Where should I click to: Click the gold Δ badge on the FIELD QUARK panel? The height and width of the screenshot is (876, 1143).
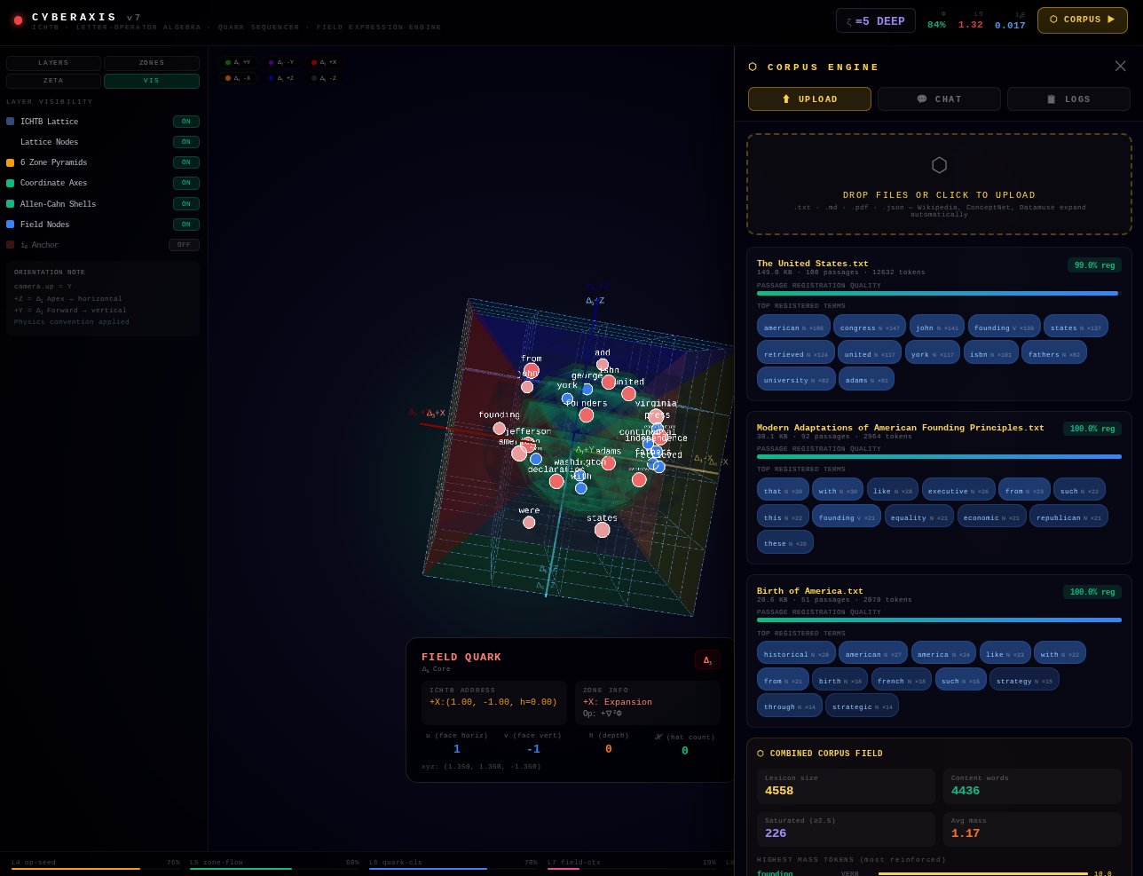[707, 659]
